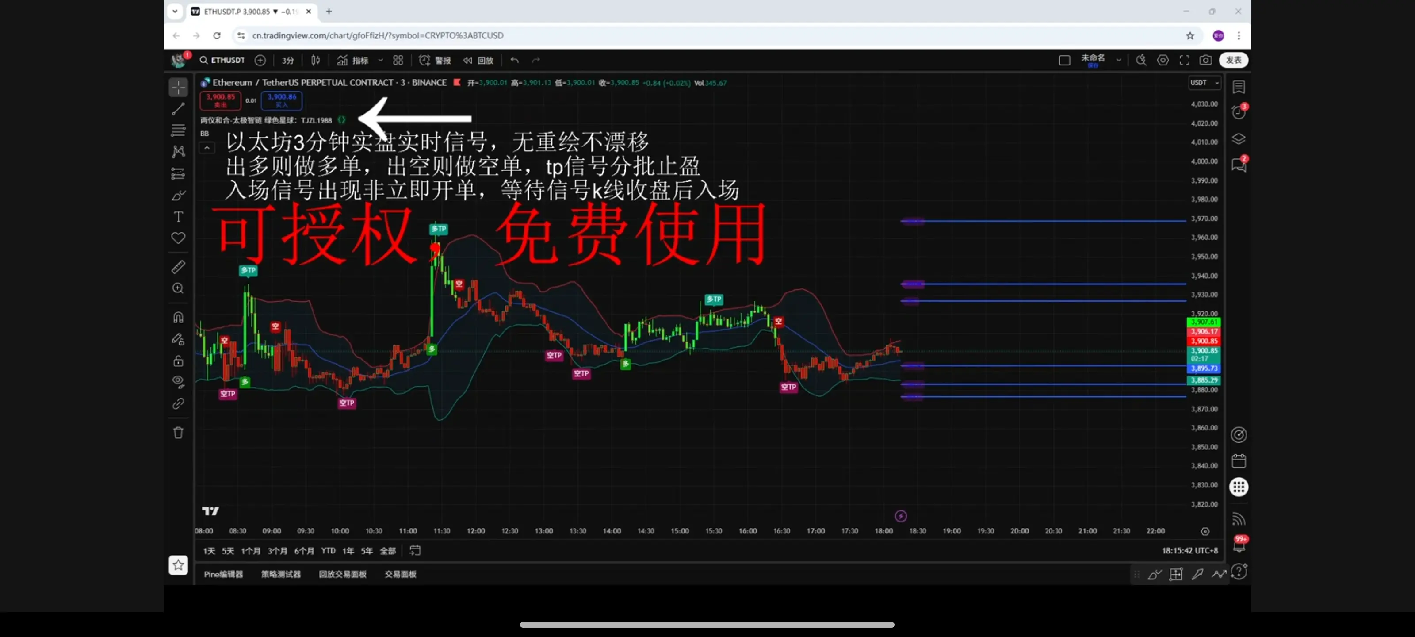The image size is (1415, 637).
Task: Expand the indicators favorites chevron
Action: coord(380,61)
